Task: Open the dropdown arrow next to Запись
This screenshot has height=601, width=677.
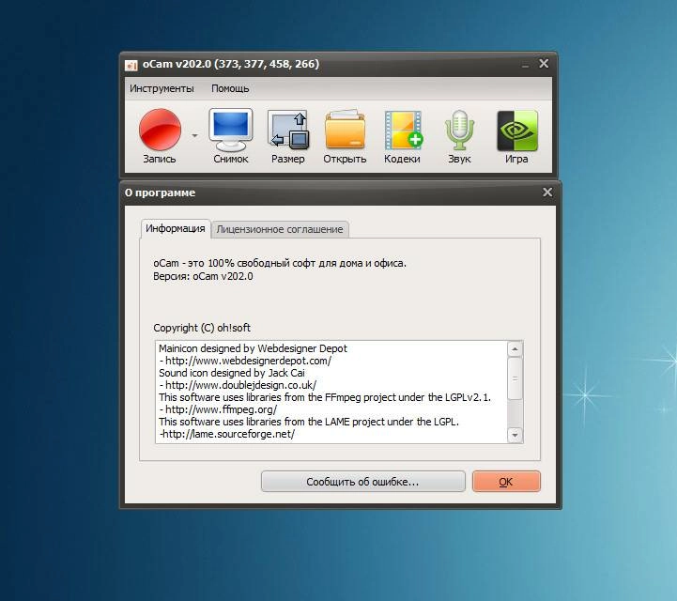Action: (x=194, y=135)
